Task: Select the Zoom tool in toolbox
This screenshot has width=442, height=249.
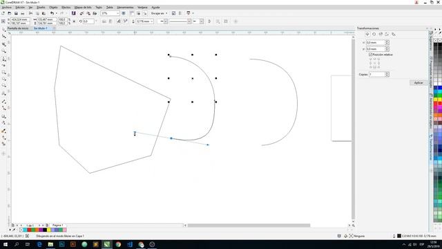Action: click(3, 51)
